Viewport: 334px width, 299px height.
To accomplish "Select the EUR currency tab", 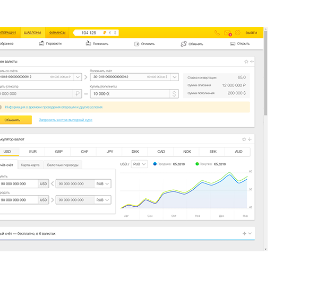I will click(33, 152).
